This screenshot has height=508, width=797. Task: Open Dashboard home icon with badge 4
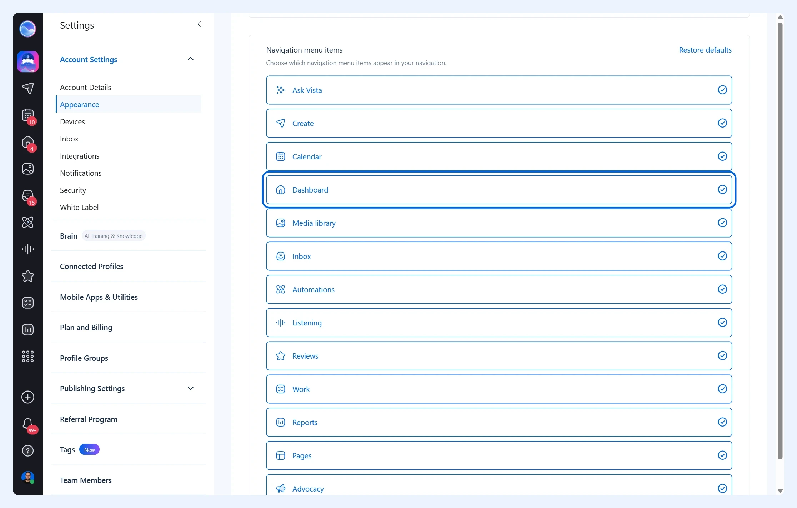click(28, 142)
